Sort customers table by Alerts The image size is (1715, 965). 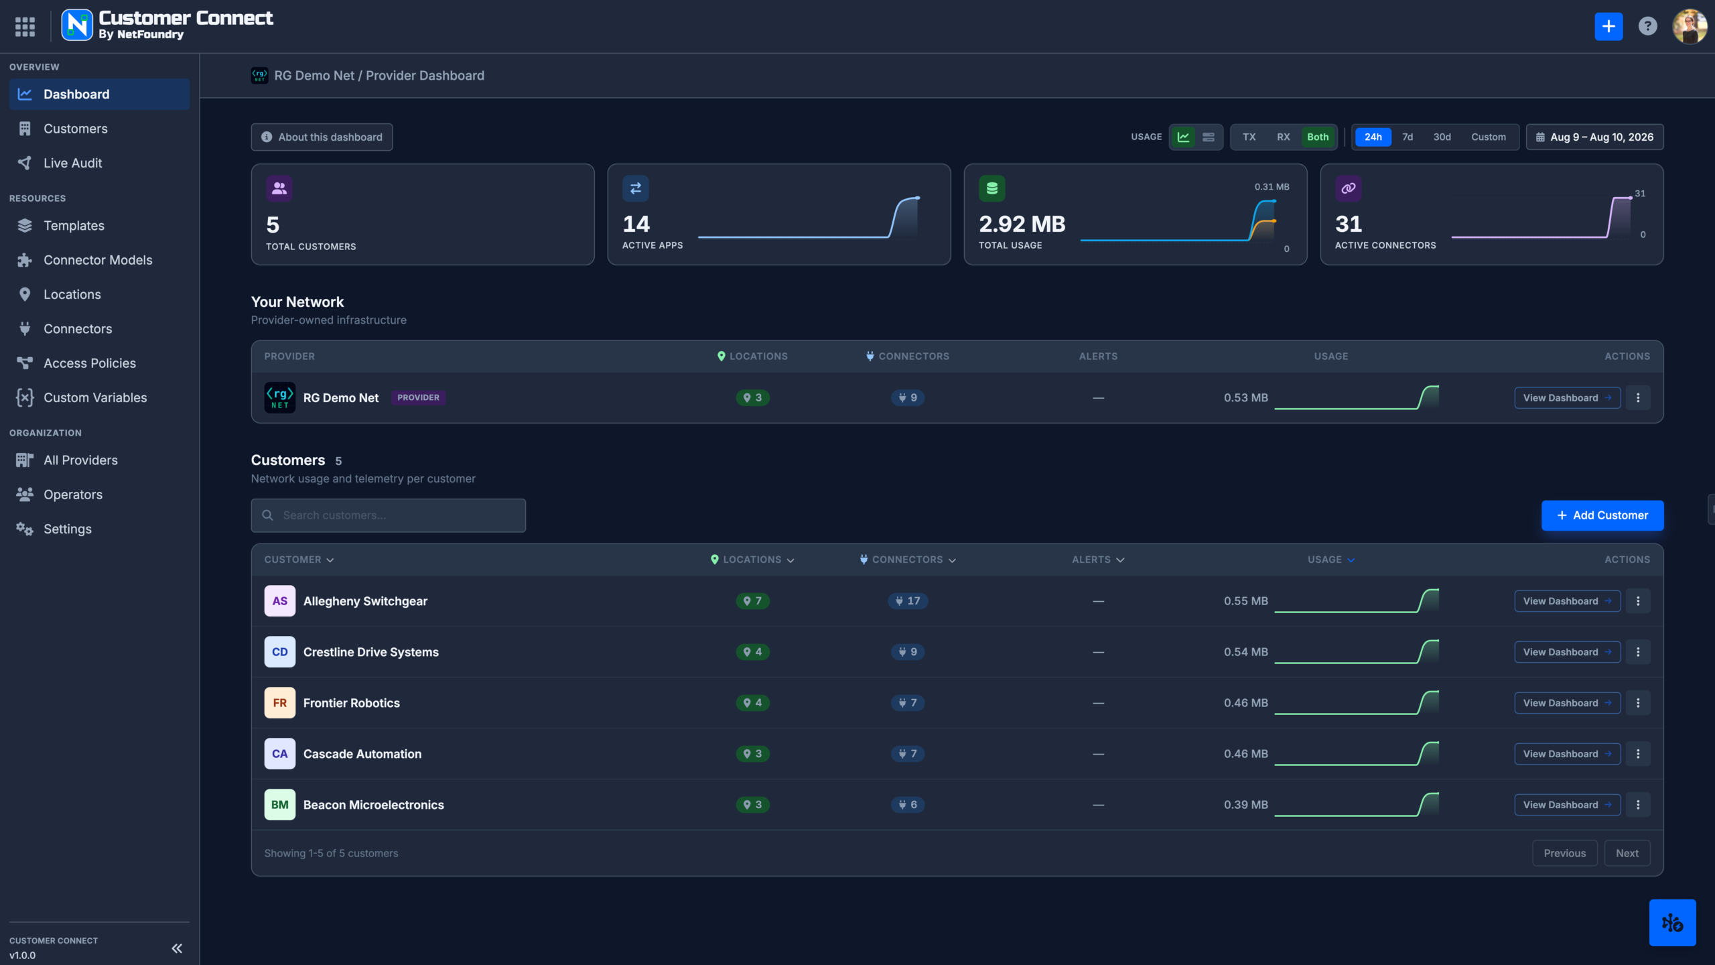point(1098,560)
